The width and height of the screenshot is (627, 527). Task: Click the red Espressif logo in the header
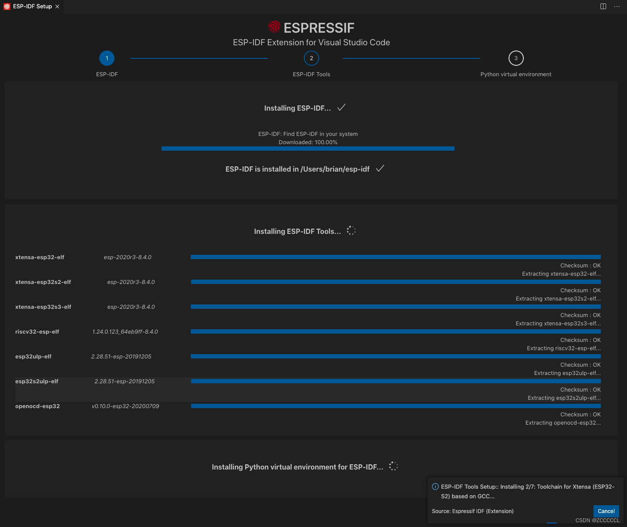[x=274, y=27]
